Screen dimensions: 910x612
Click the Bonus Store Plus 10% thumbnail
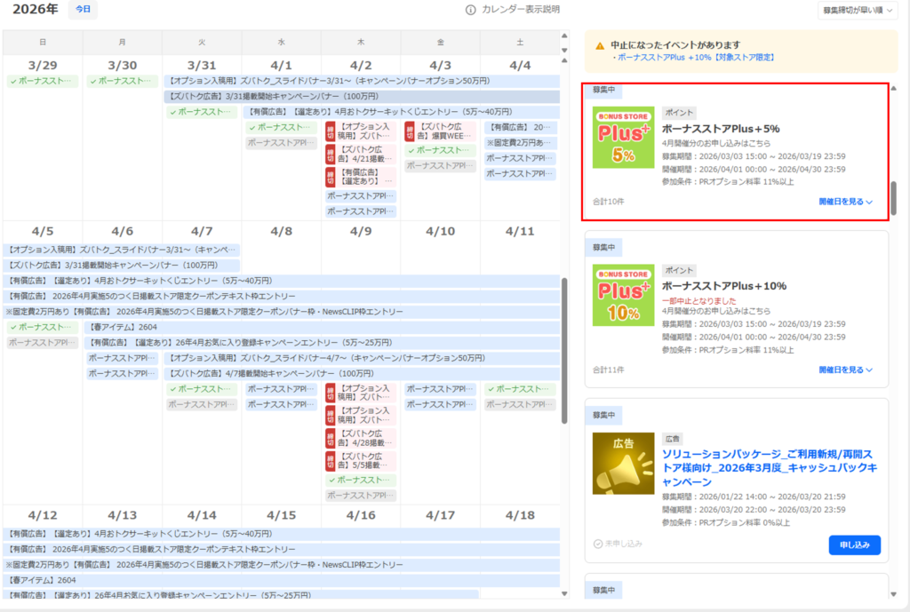(x=623, y=295)
